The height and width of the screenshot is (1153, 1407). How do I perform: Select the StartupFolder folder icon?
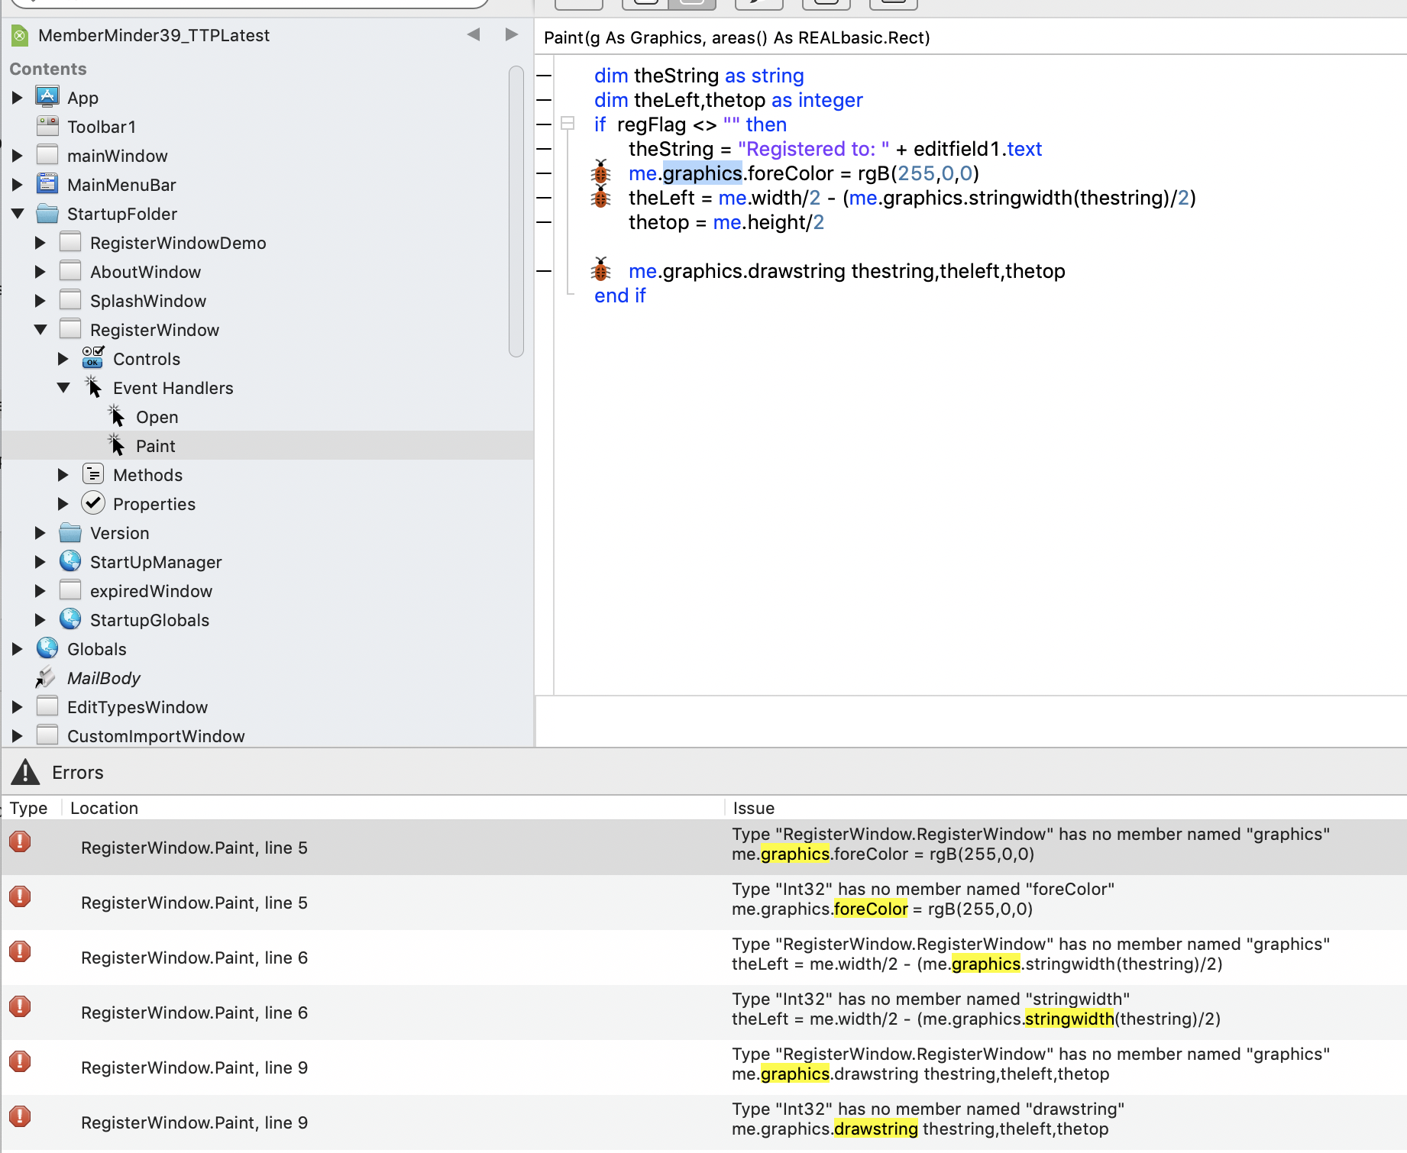coord(47,213)
